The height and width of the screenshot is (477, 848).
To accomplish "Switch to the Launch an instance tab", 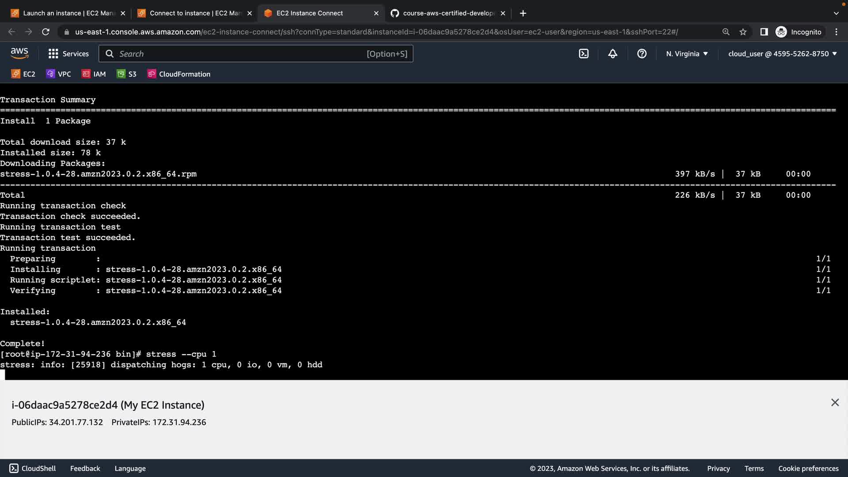I will pyautogui.click(x=66, y=13).
